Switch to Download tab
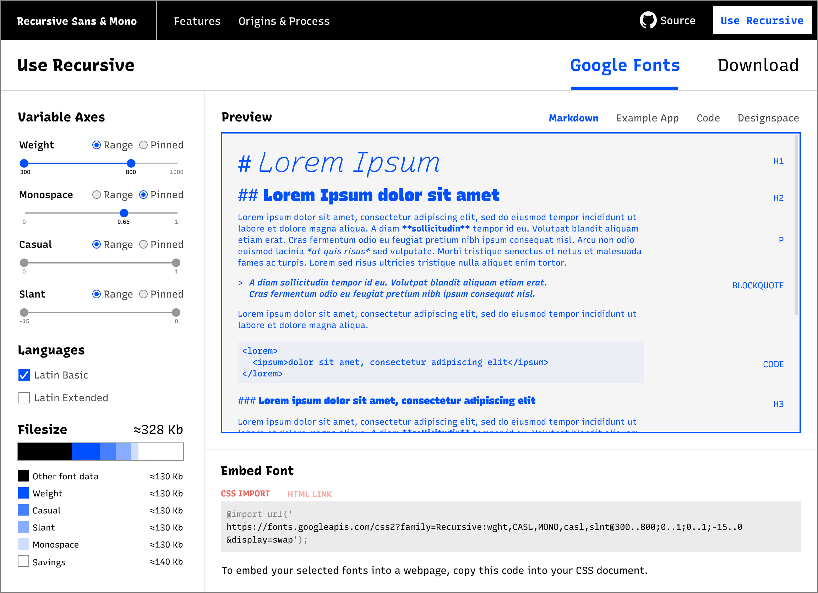The width and height of the screenshot is (818, 593). 758,65
